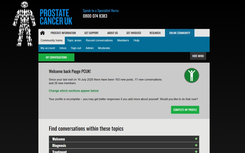
Task: Click the My Conversations button
Action: [56, 57]
